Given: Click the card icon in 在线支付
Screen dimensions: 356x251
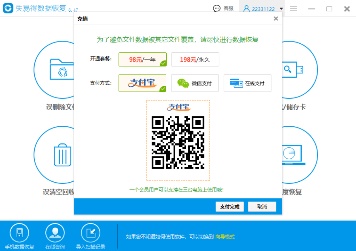Looking at the screenshot, I should coord(236,83).
